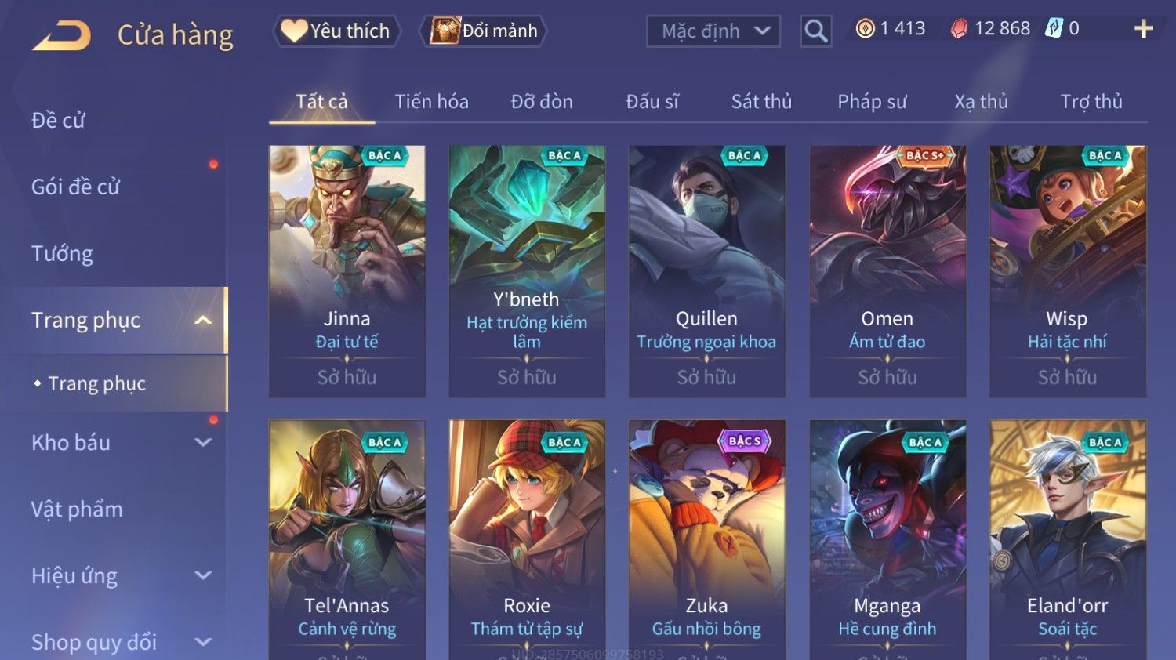The image size is (1176, 660).
Task: Open the Mặc định sort dropdown
Action: point(713,31)
